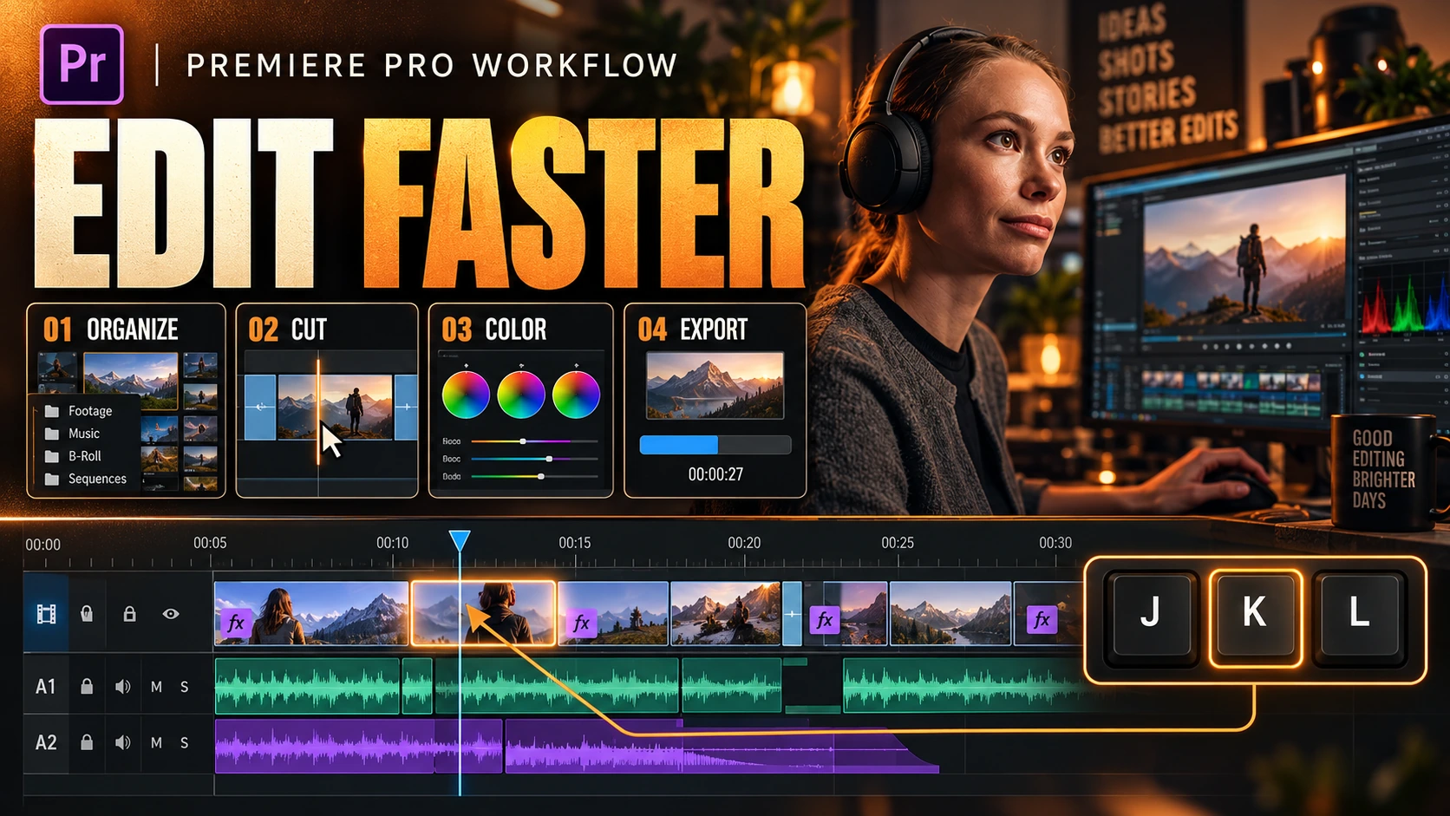The width and height of the screenshot is (1450, 816).
Task: Toggle the eye icon on the video track
Action: [171, 614]
